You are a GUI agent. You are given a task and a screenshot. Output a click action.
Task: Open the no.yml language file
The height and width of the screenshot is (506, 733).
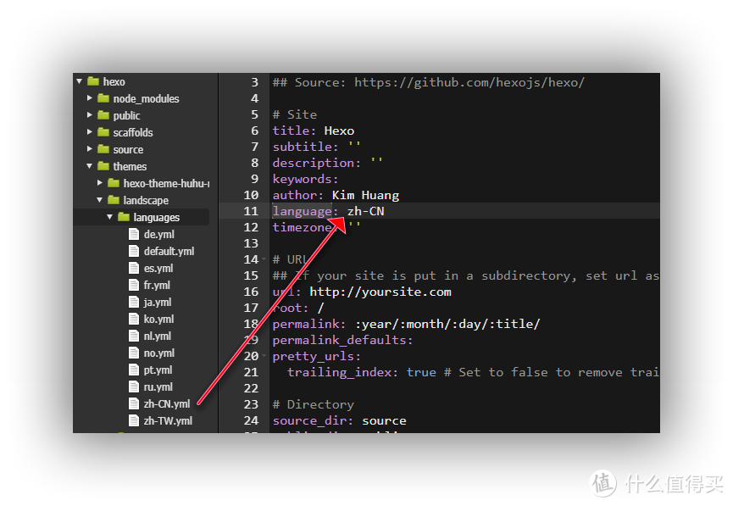[159, 353]
